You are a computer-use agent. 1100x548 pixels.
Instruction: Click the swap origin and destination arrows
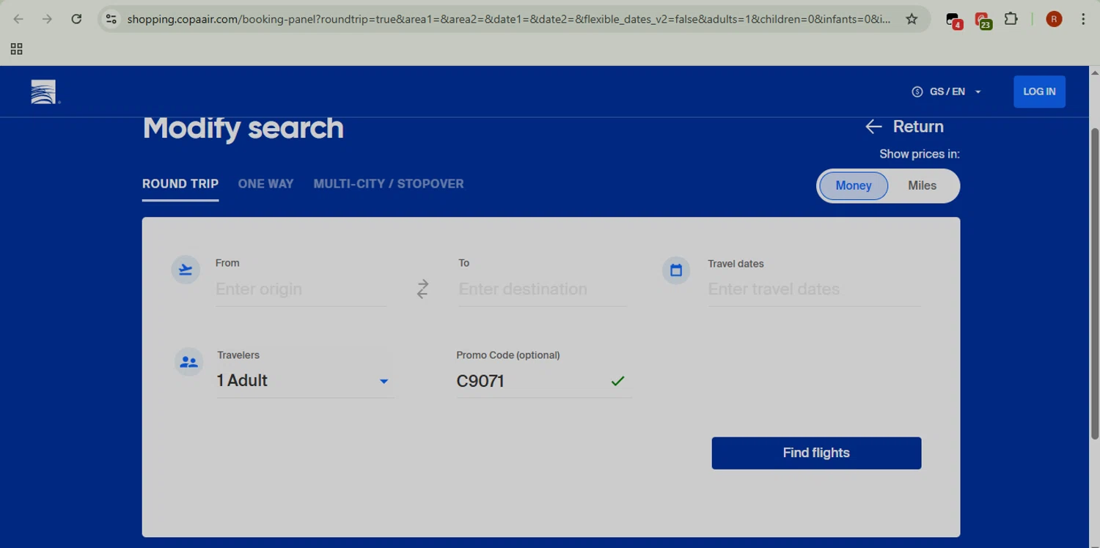[422, 289]
